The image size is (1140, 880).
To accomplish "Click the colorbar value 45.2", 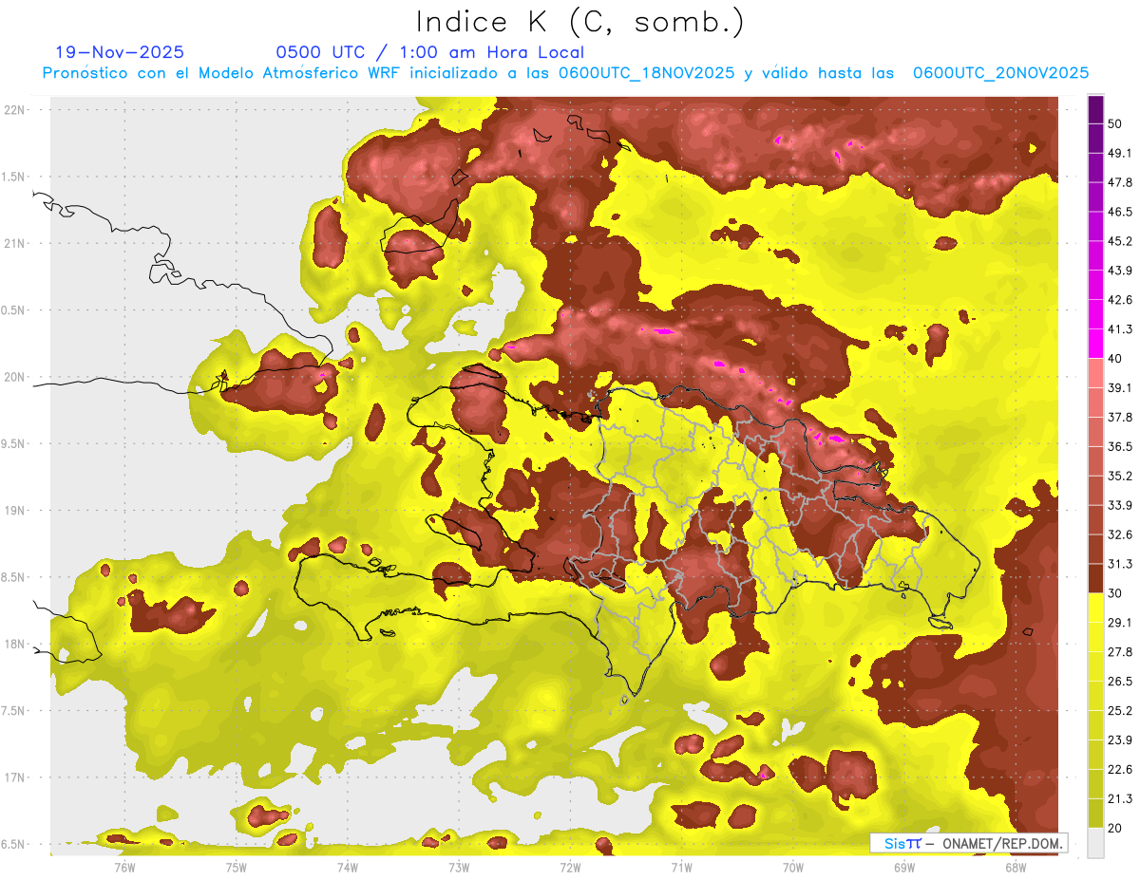I will point(1120,241).
